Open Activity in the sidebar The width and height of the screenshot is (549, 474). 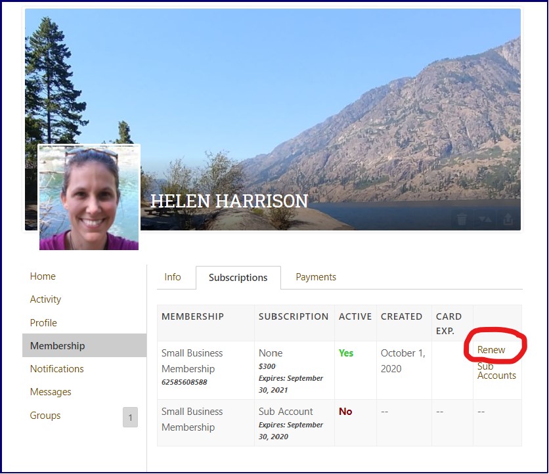tap(45, 299)
